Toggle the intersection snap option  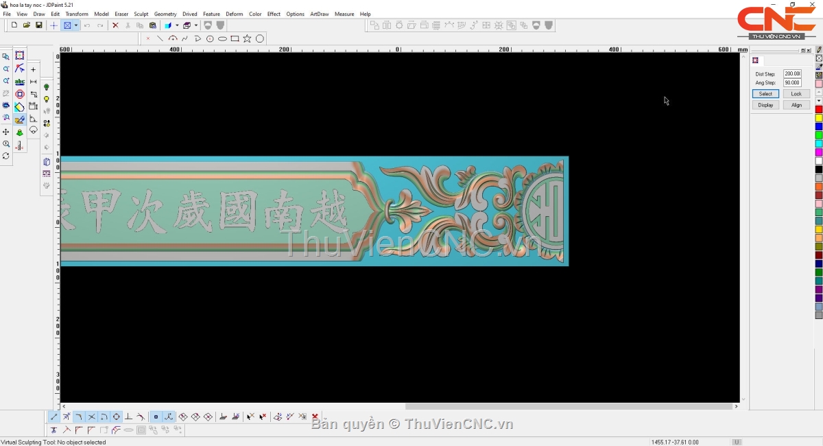pos(92,416)
